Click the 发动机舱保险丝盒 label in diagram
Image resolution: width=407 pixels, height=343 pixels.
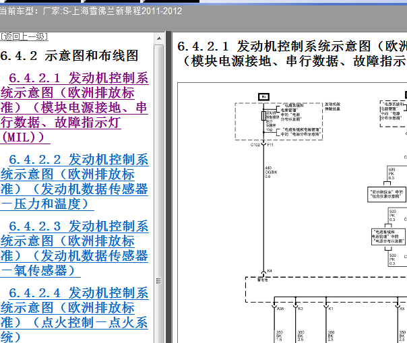point(332,106)
